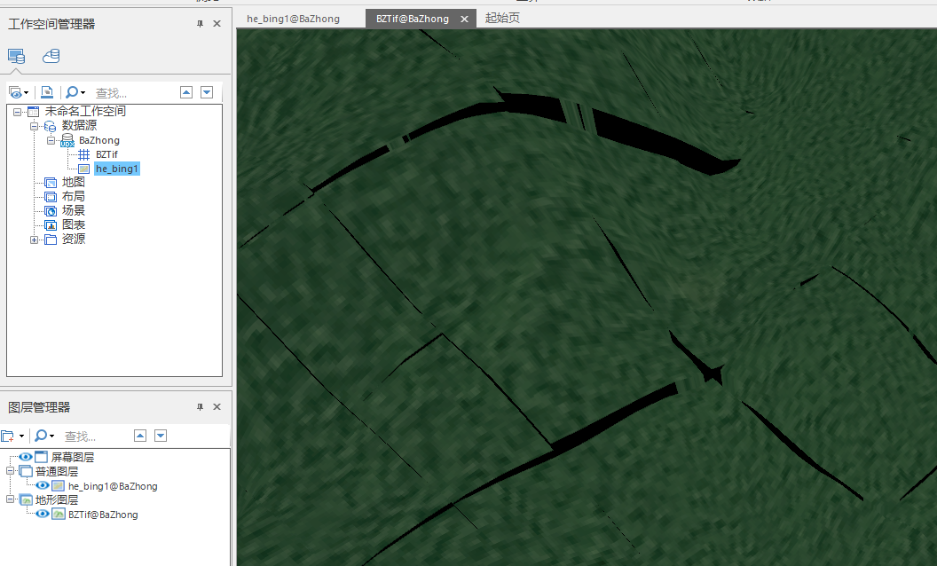Select the 地形图层 label

pyautogui.click(x=57, y=499)
